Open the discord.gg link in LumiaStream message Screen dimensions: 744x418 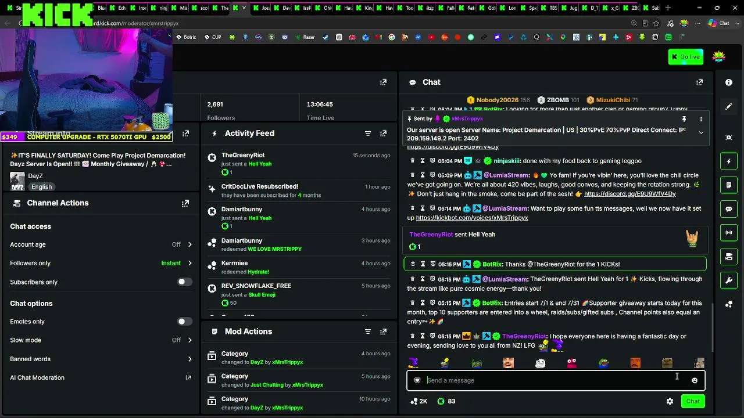(629, 194)
